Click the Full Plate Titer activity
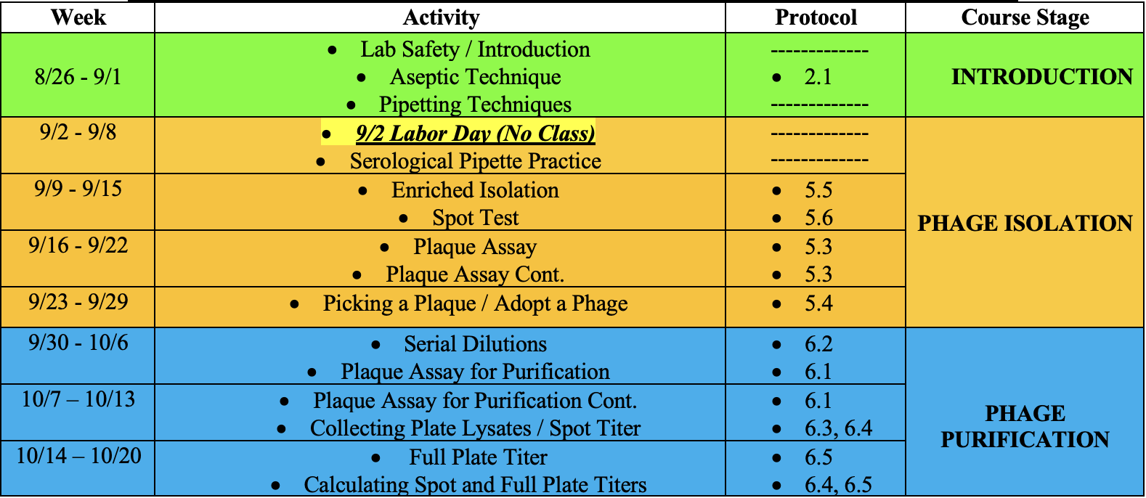 [x=478, y=457]
